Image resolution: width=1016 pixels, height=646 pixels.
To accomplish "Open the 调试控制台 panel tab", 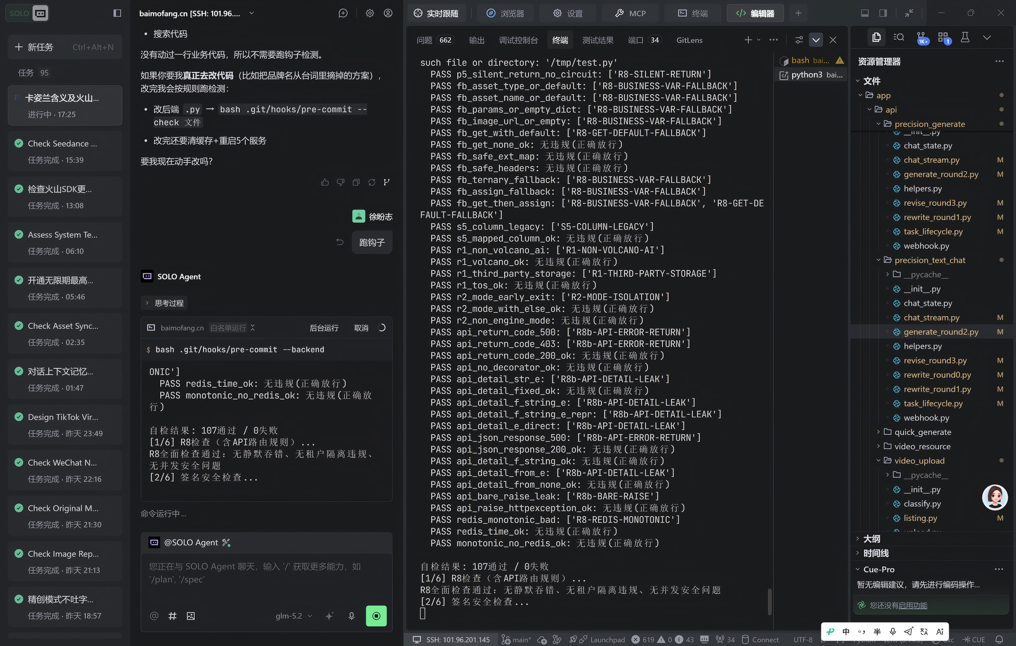I will [x=518, y=40].
